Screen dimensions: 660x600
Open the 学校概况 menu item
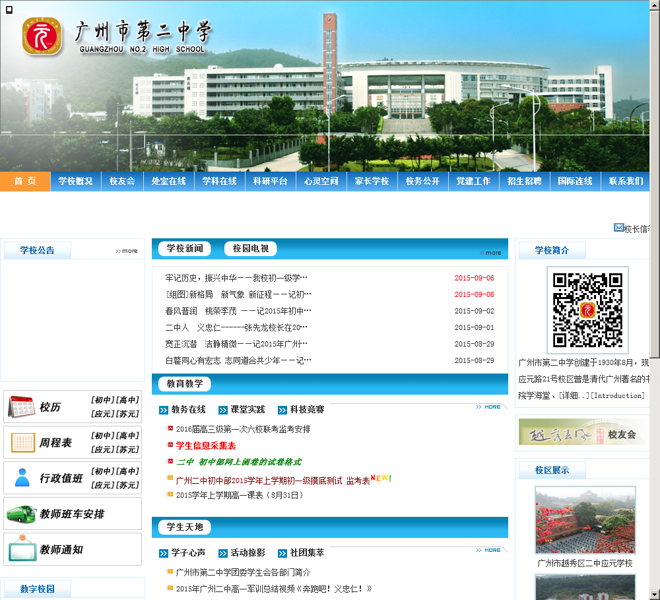[x=76, y=181]
